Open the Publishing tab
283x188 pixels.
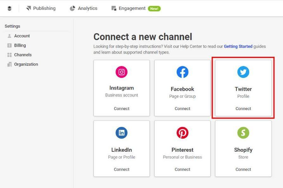click(41, 8)
